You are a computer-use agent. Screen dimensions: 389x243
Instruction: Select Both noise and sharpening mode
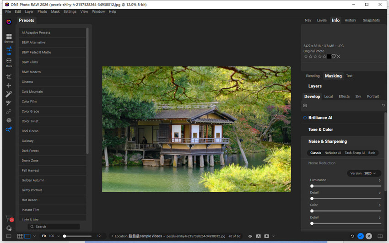tap(372, 153)
